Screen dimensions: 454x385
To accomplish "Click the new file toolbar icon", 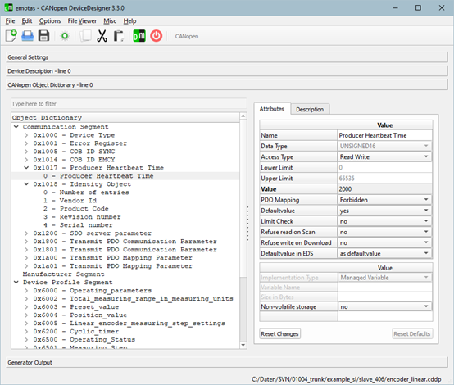I will pyautogui.click(x=11, y=36).
